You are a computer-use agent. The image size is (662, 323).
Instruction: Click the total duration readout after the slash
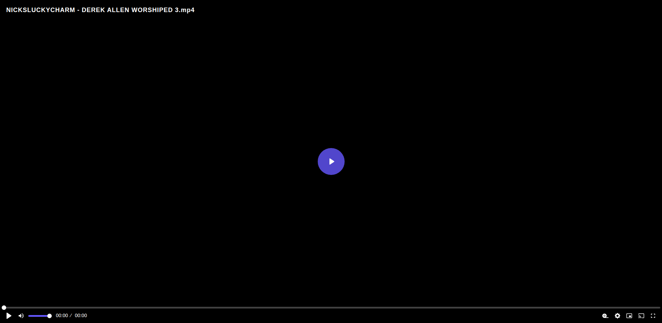pos(81,315)
